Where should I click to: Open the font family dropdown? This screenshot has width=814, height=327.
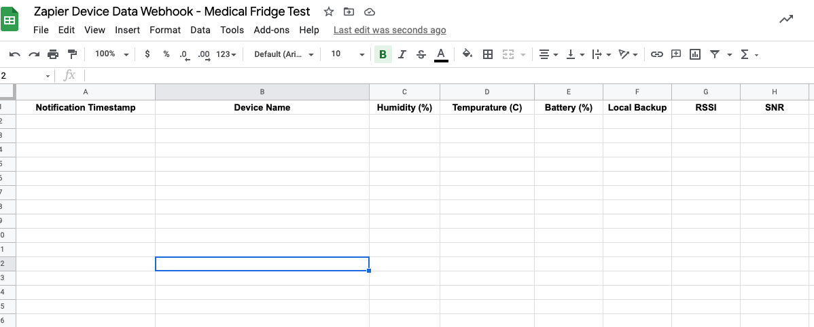click(284, 54)
